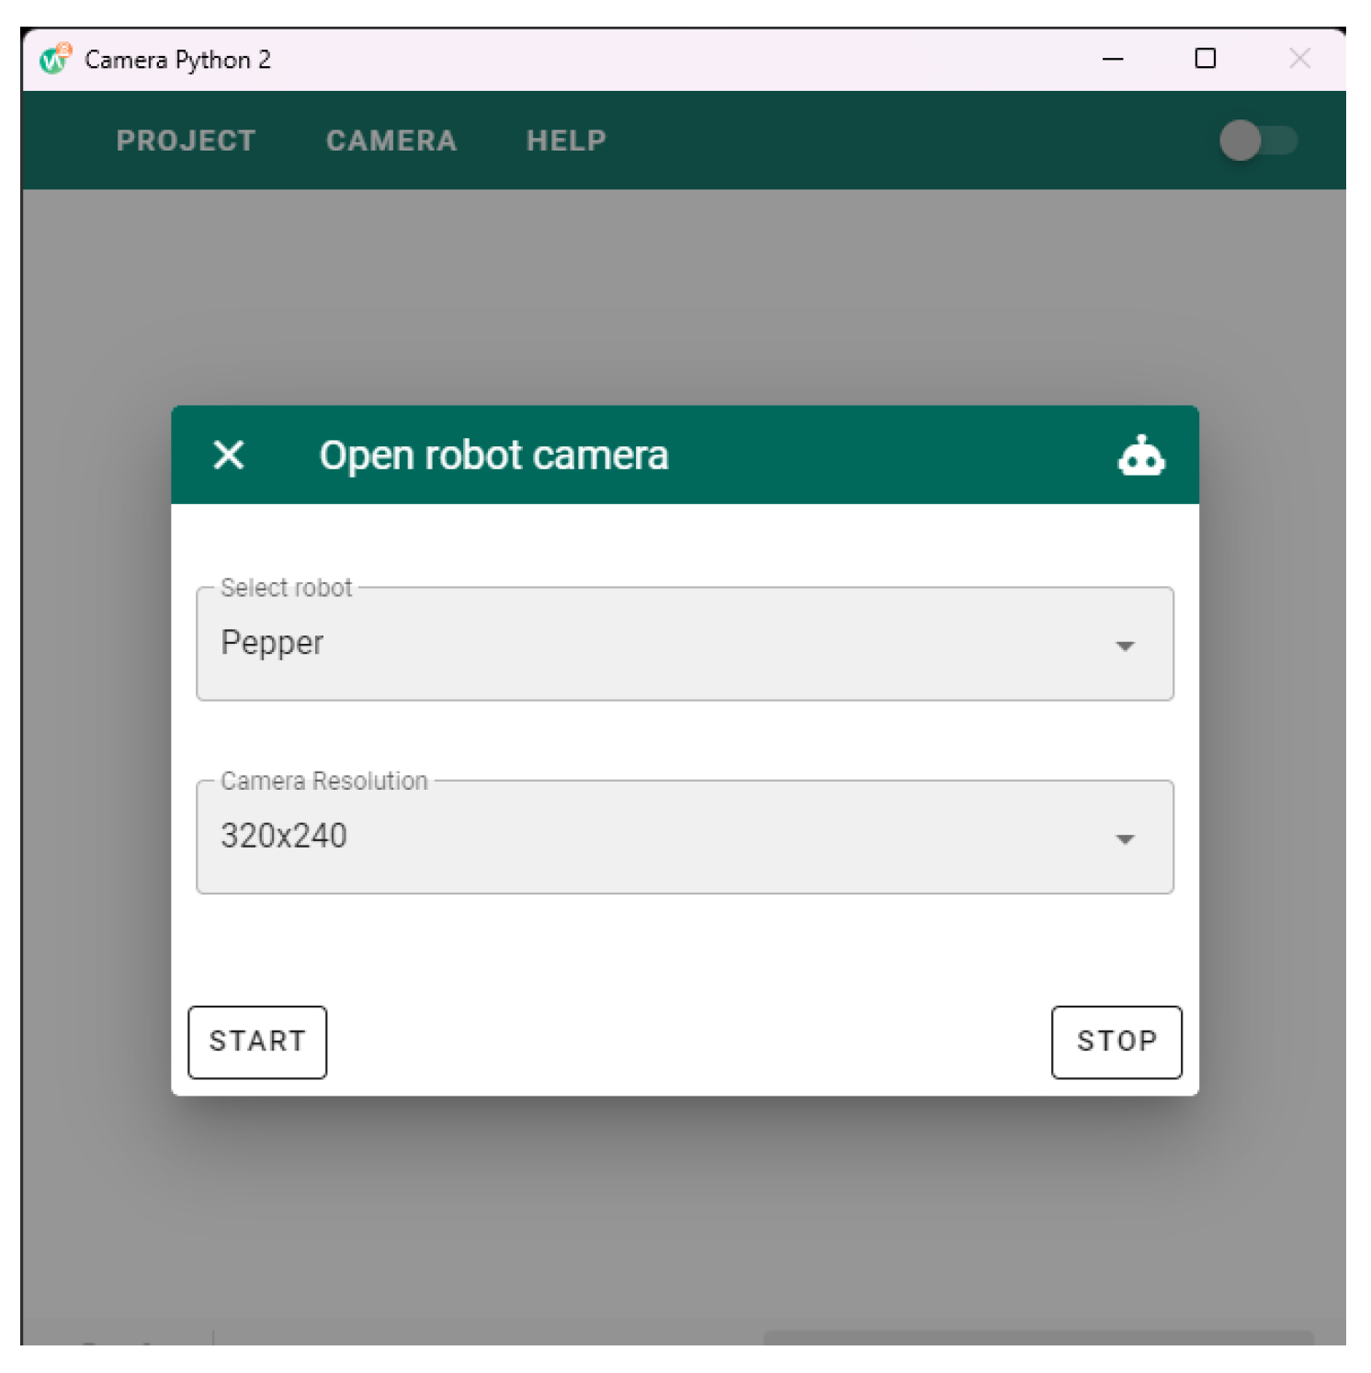Open the PROJECT menu
Screen dimensions: 1371x1373
coord(186,141)
